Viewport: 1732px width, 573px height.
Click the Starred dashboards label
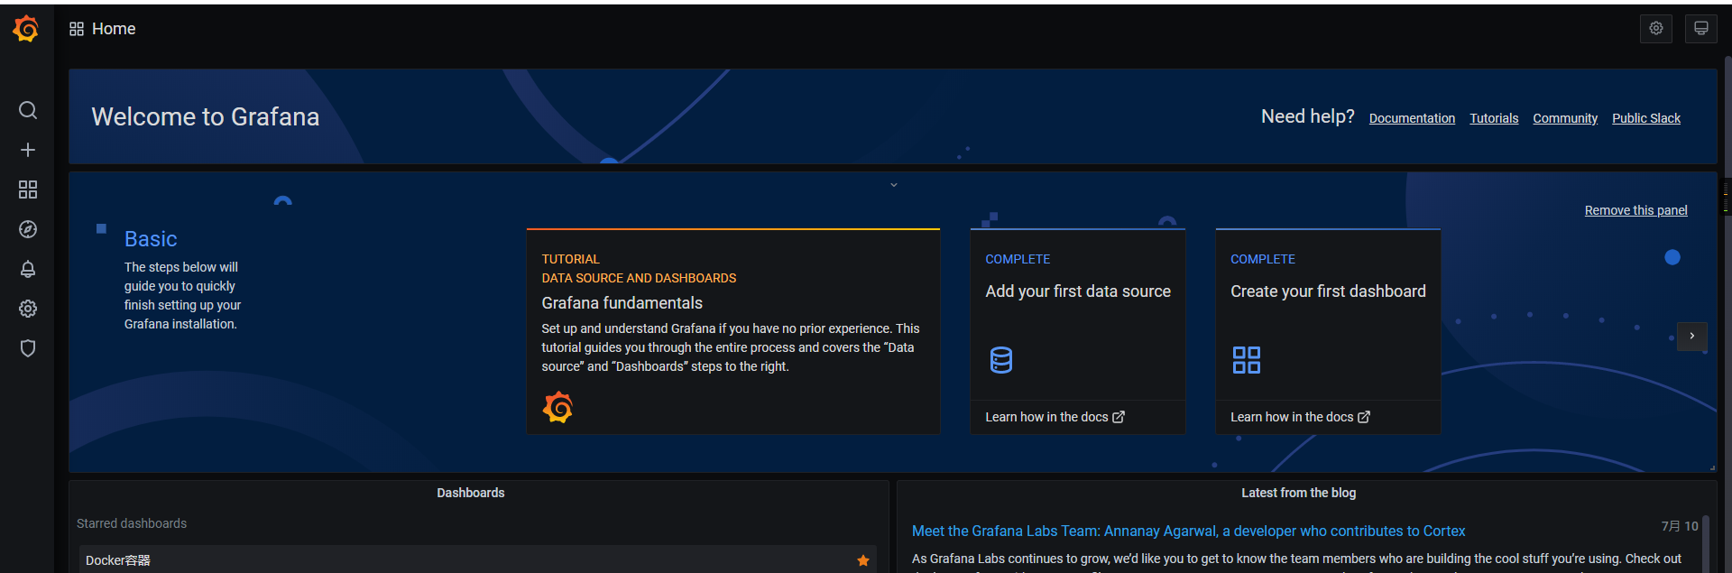pyautogui.click(x=132, y=523)
